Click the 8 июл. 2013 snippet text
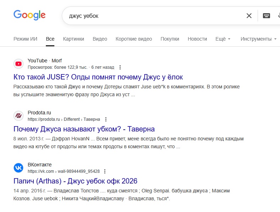This screenshot has width=280, height=212. 128,143
